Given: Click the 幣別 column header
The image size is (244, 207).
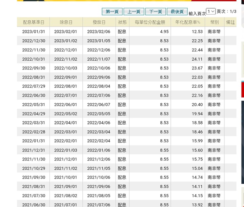Looking at the screenshot, I should pyautogui.click(x=215, y=22).
